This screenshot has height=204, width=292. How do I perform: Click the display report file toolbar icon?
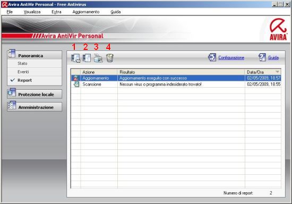(75, 58)
